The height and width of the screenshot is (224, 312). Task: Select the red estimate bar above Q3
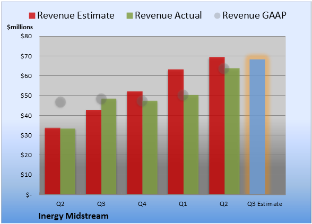tap(93, 152)
